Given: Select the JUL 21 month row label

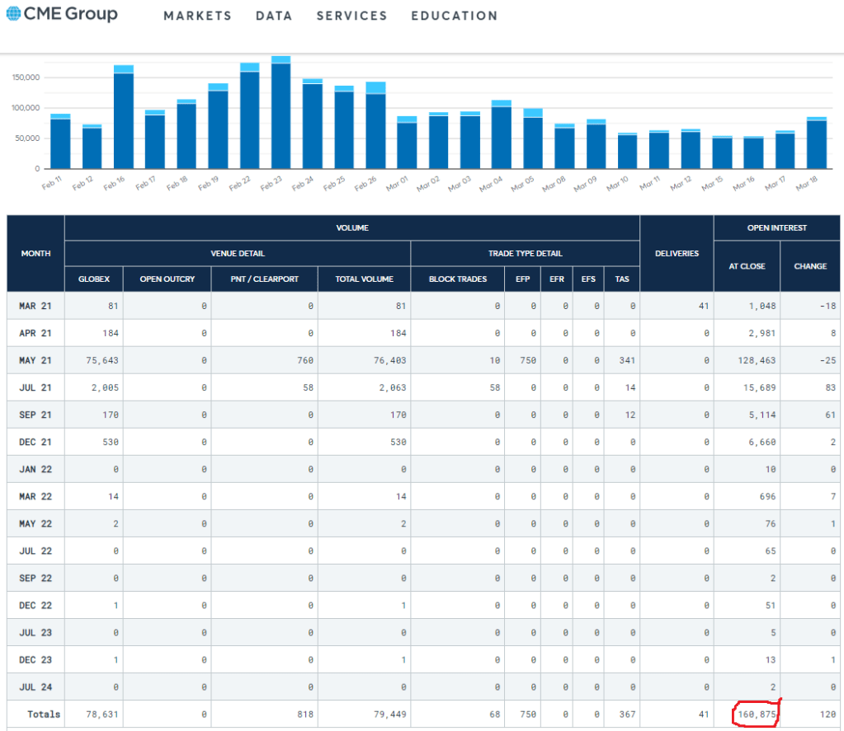Looking at the screenshot, I should tap(35, 387).
